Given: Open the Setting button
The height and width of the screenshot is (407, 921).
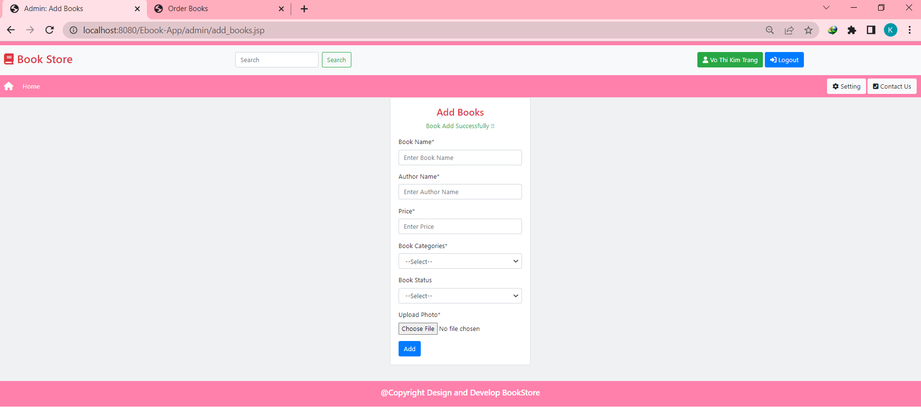Looking at the screenshot, I should click(x=846, y=86).
